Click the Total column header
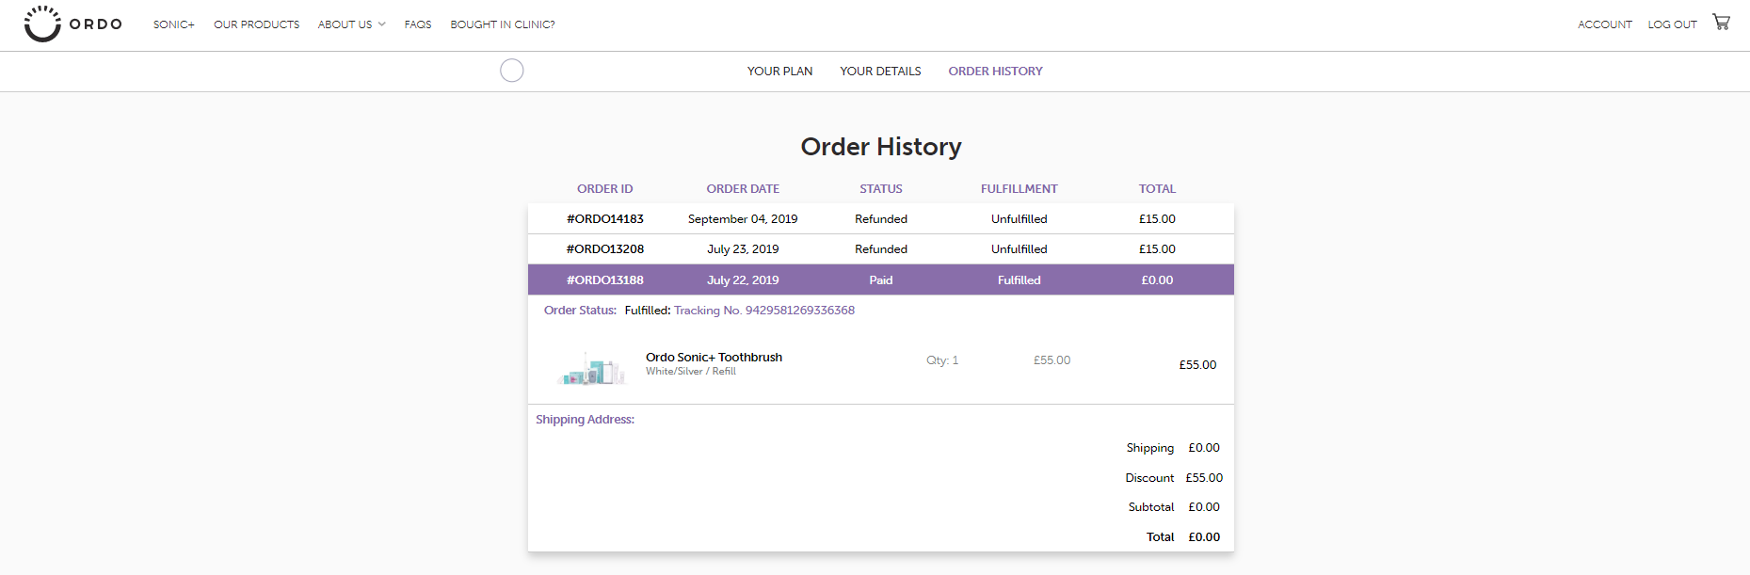Screen dimensions: 1750x575 1157,189
